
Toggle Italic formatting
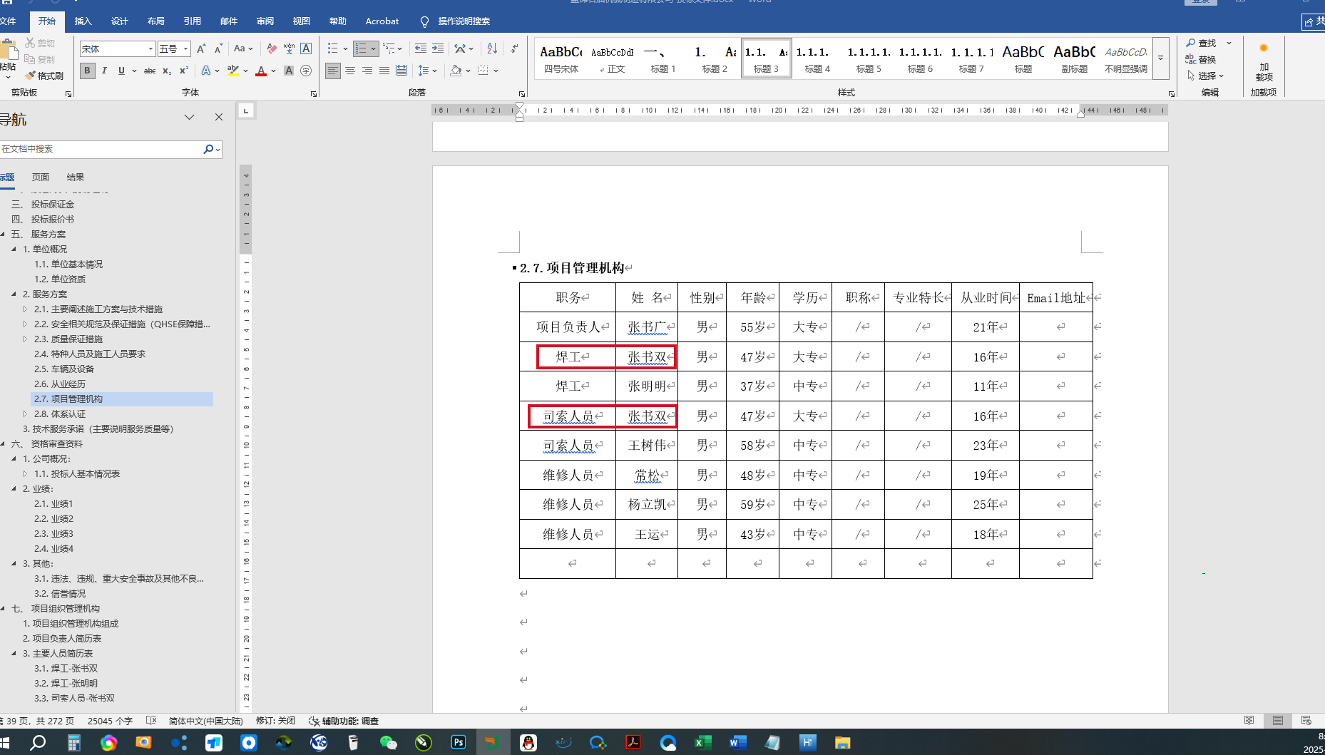tap(104, 71)
